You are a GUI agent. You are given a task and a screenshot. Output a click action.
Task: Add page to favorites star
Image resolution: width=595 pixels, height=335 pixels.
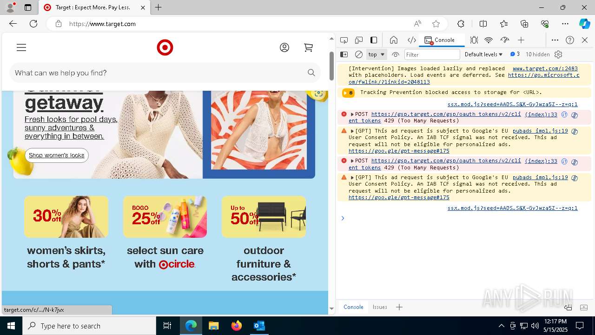pos(436,24)
